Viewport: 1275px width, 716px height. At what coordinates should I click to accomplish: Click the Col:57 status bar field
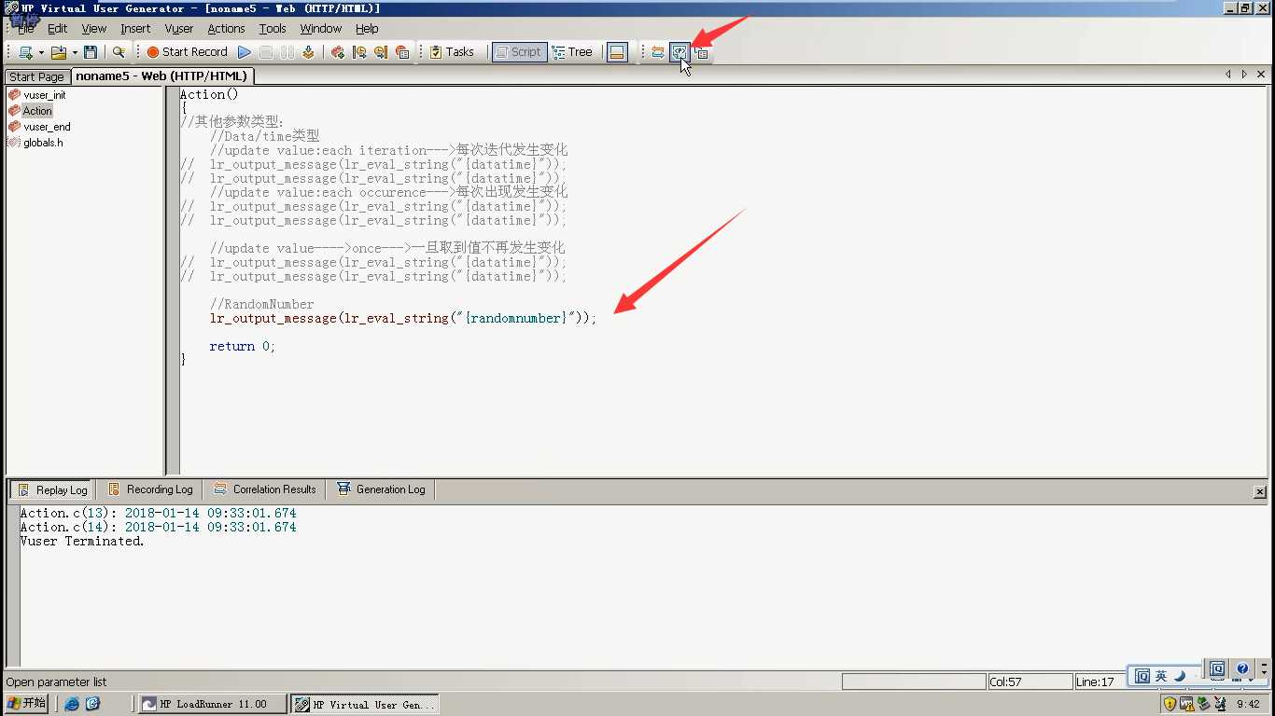coord(1030,682)
